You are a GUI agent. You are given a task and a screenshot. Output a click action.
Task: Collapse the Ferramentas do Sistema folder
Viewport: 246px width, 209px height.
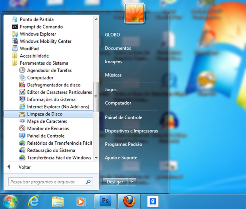pyautogui.click(x=44, y=63)
